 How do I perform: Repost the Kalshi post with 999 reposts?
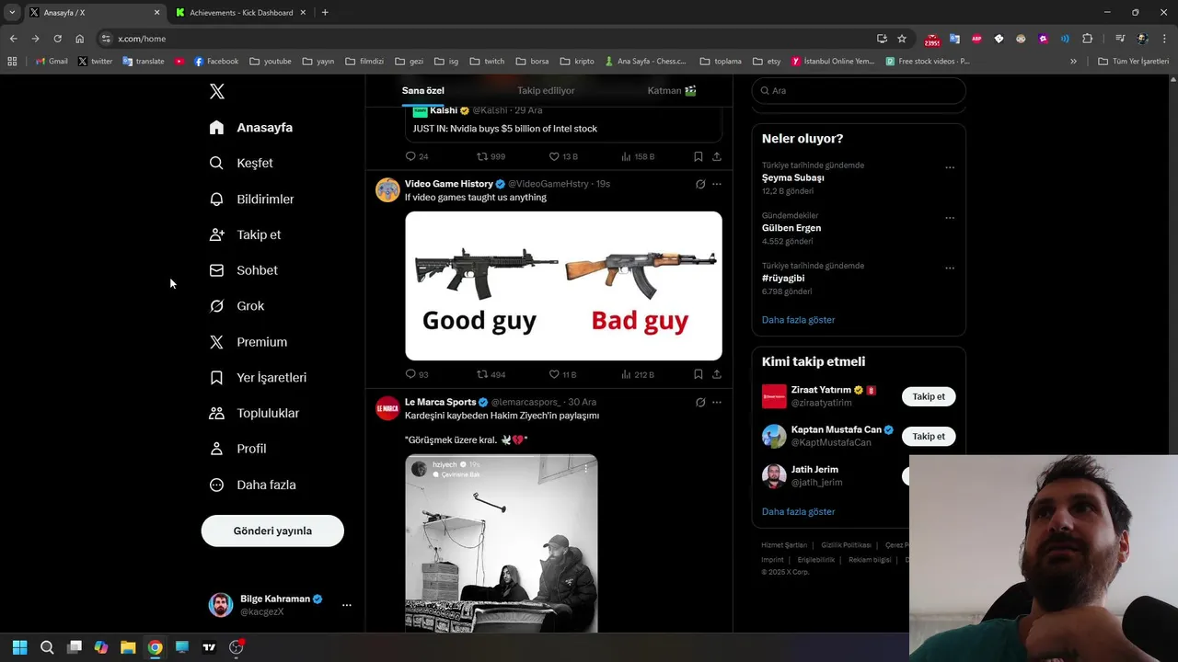pos(491,156)
